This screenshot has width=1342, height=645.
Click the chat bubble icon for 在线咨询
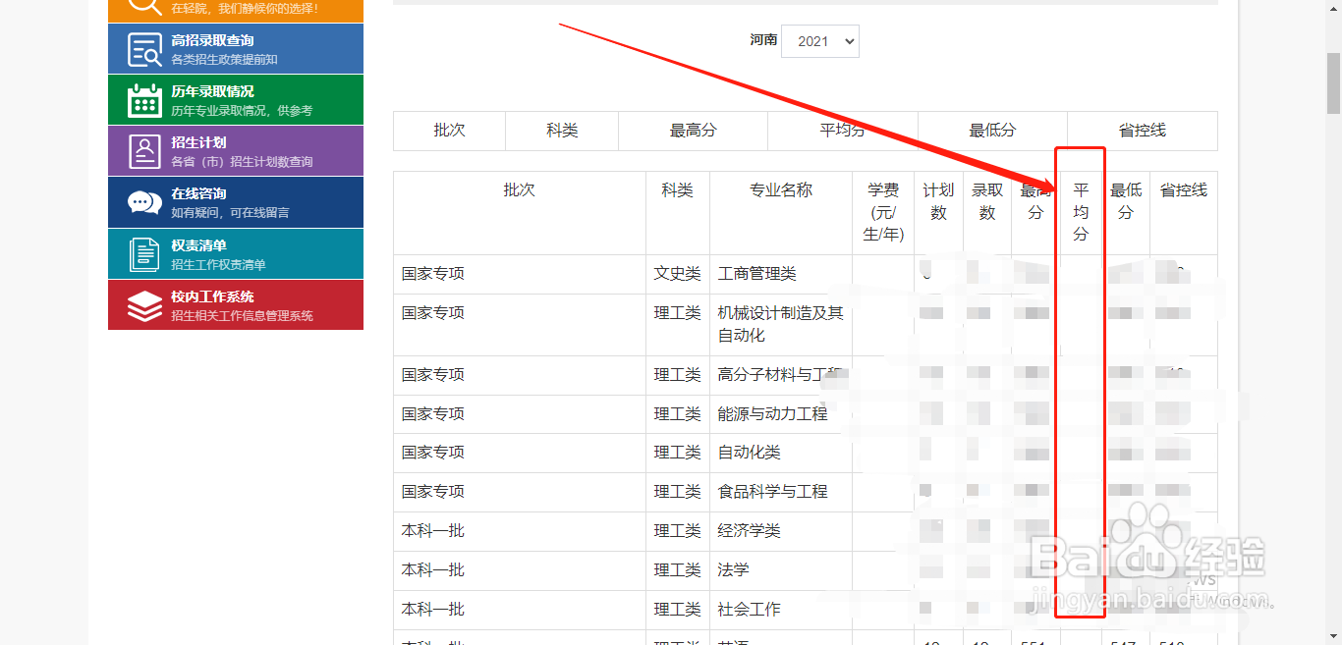pyautogui.click(x=143, y=201)
